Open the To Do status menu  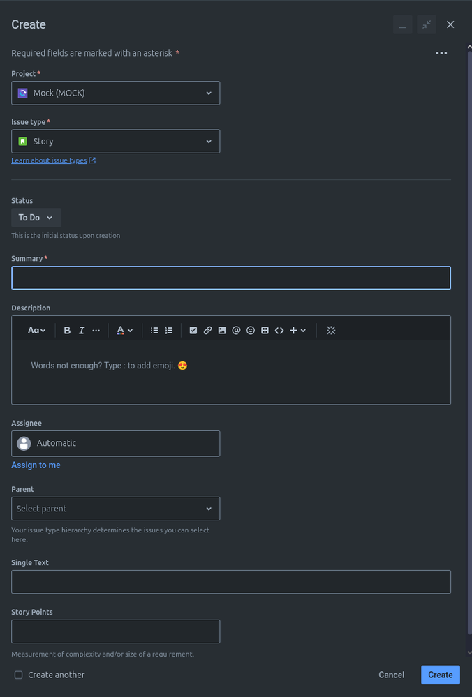click(x=36, y=217)
